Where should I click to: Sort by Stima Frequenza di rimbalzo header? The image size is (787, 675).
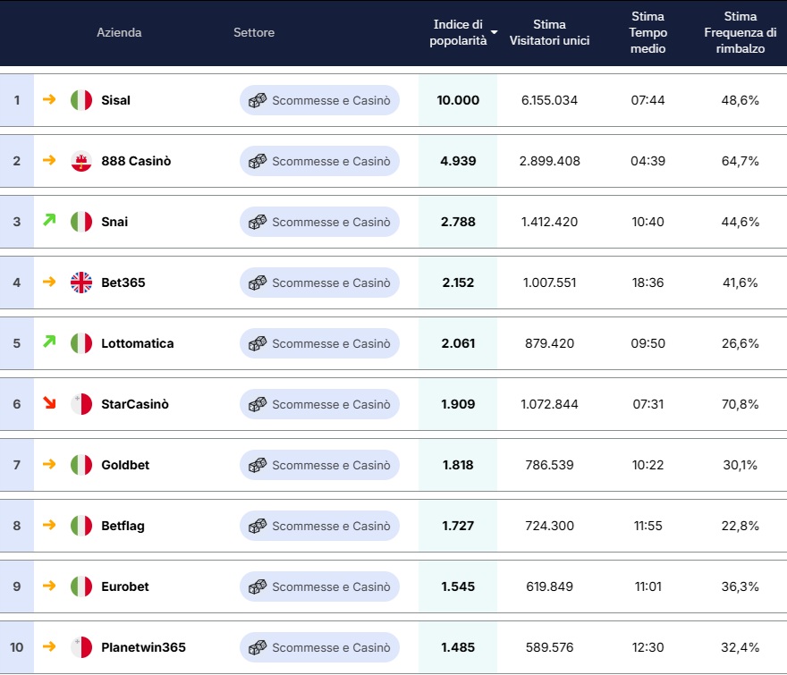[740, 32]
